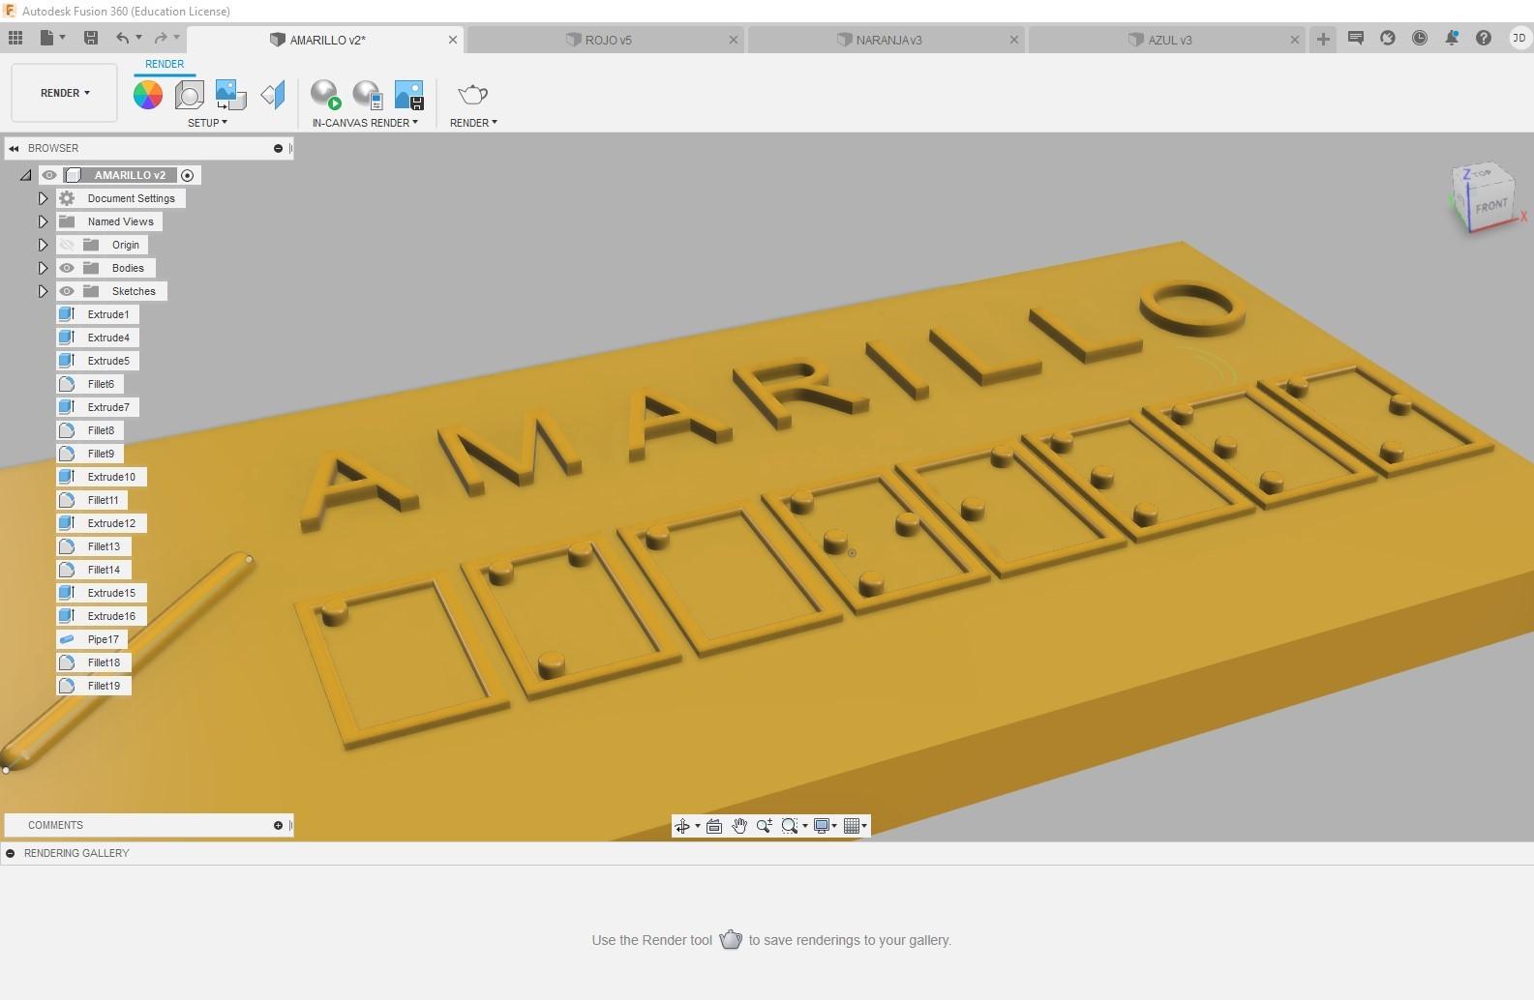Open the SETUP dropdown menu
The width and height of the screenshot is (1534, 1000).
[207, 123]
